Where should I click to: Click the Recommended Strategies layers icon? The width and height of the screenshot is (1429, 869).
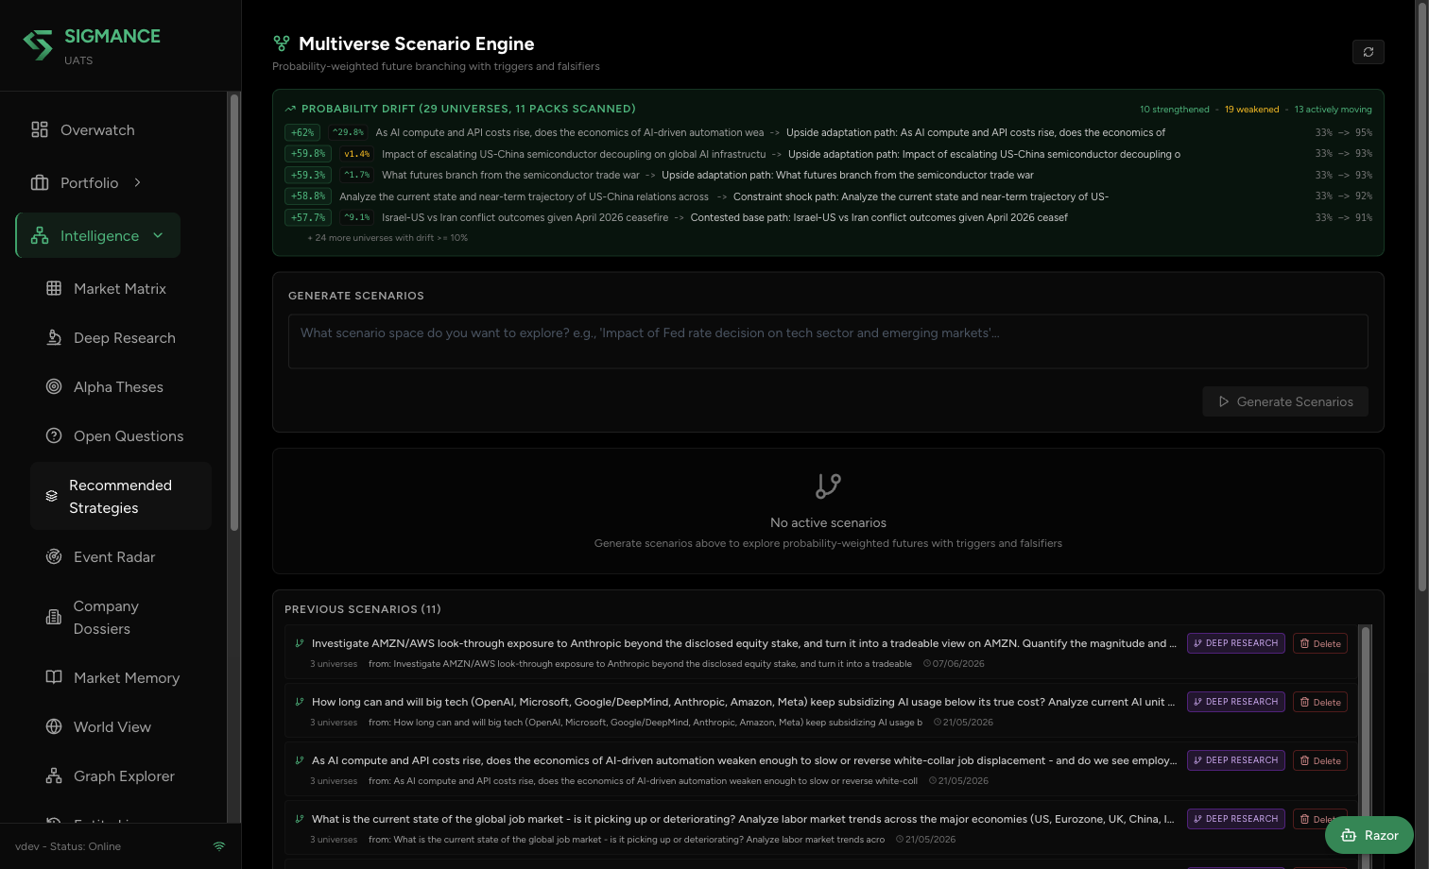click(52, 496)
